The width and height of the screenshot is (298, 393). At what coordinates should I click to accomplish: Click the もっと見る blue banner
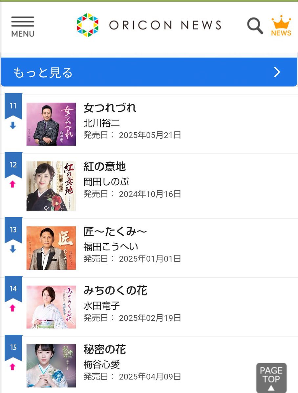149,72
